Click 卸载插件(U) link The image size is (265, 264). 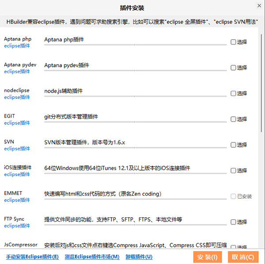pos(139,257)
